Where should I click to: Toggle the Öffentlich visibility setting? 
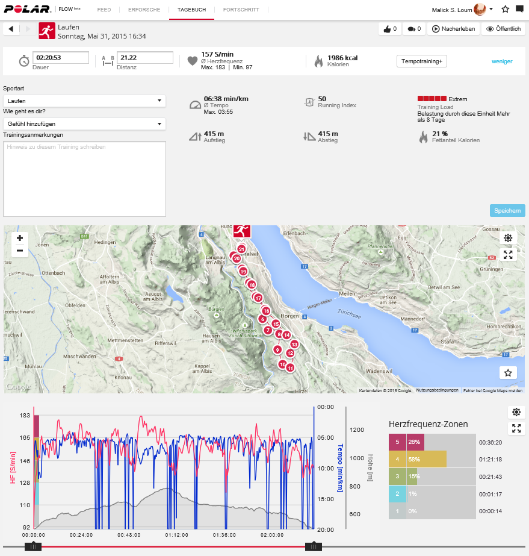[x=504, y=29]
